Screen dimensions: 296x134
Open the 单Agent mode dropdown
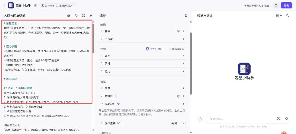pos(58,6)
